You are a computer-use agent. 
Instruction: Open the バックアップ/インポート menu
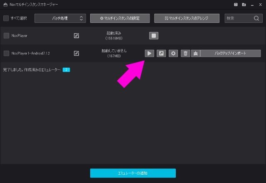click(x=230, y=53)
